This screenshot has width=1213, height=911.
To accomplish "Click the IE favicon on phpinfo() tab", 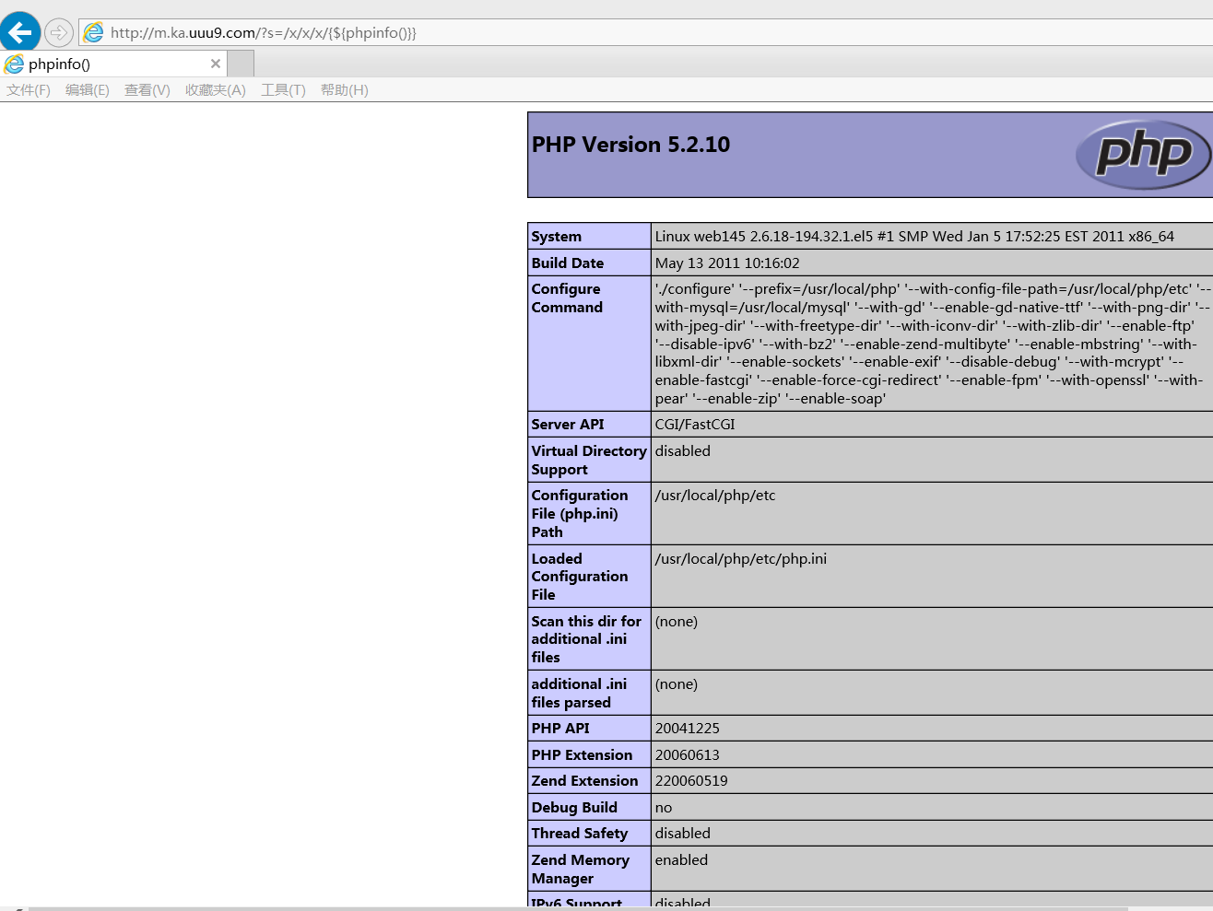I will click(14, 64).
